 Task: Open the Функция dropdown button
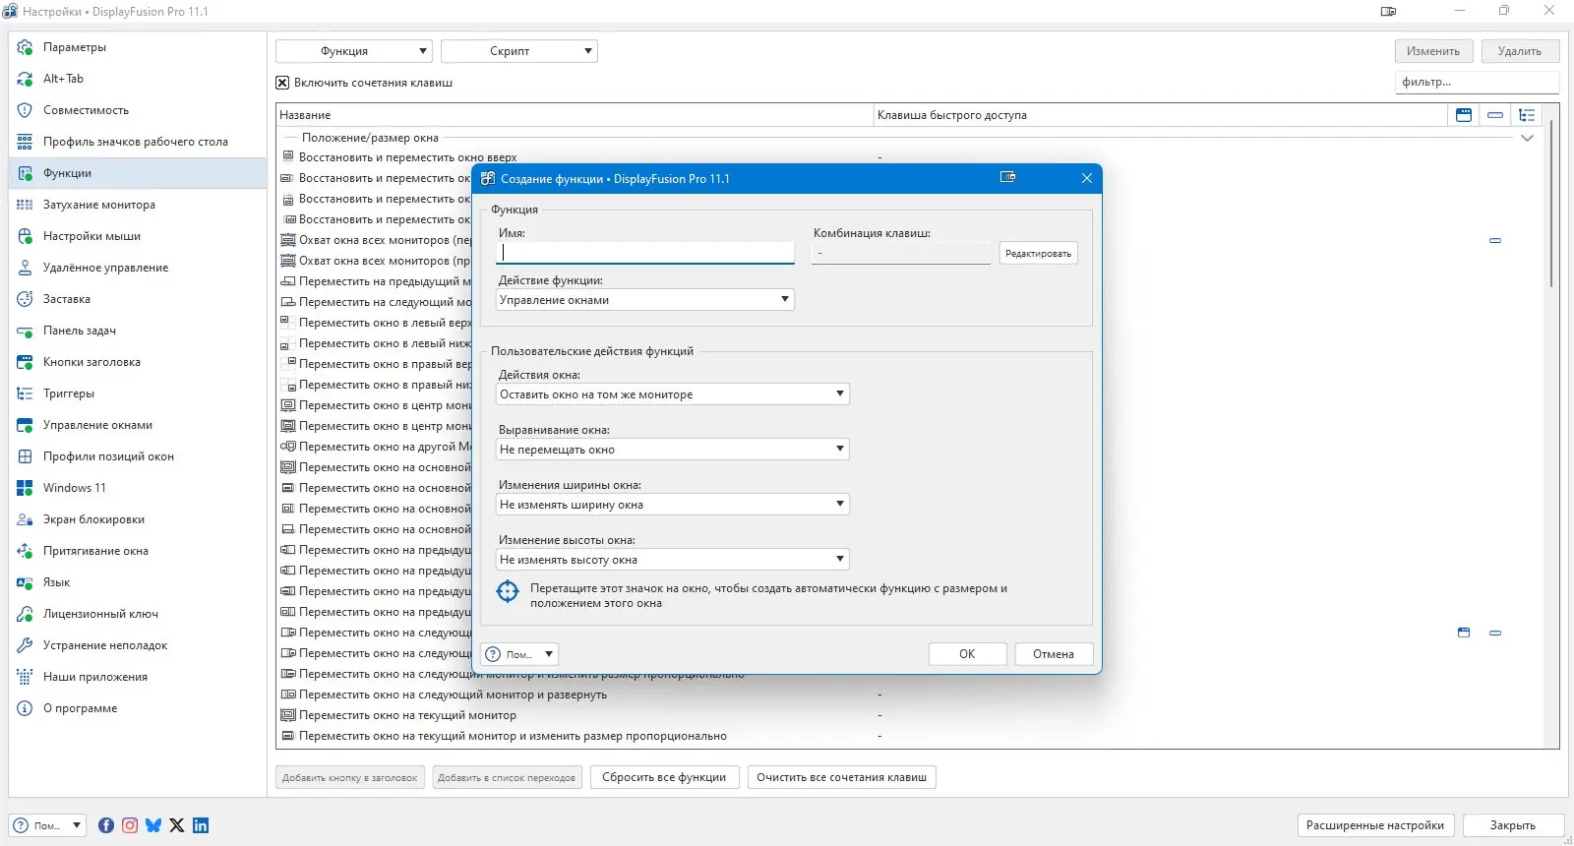[x=354, y=51]
